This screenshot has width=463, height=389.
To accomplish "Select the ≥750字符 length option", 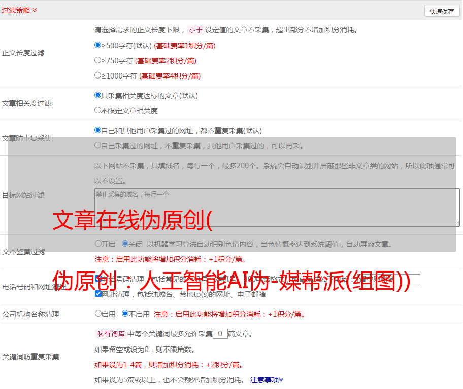I will pos(97,60).
